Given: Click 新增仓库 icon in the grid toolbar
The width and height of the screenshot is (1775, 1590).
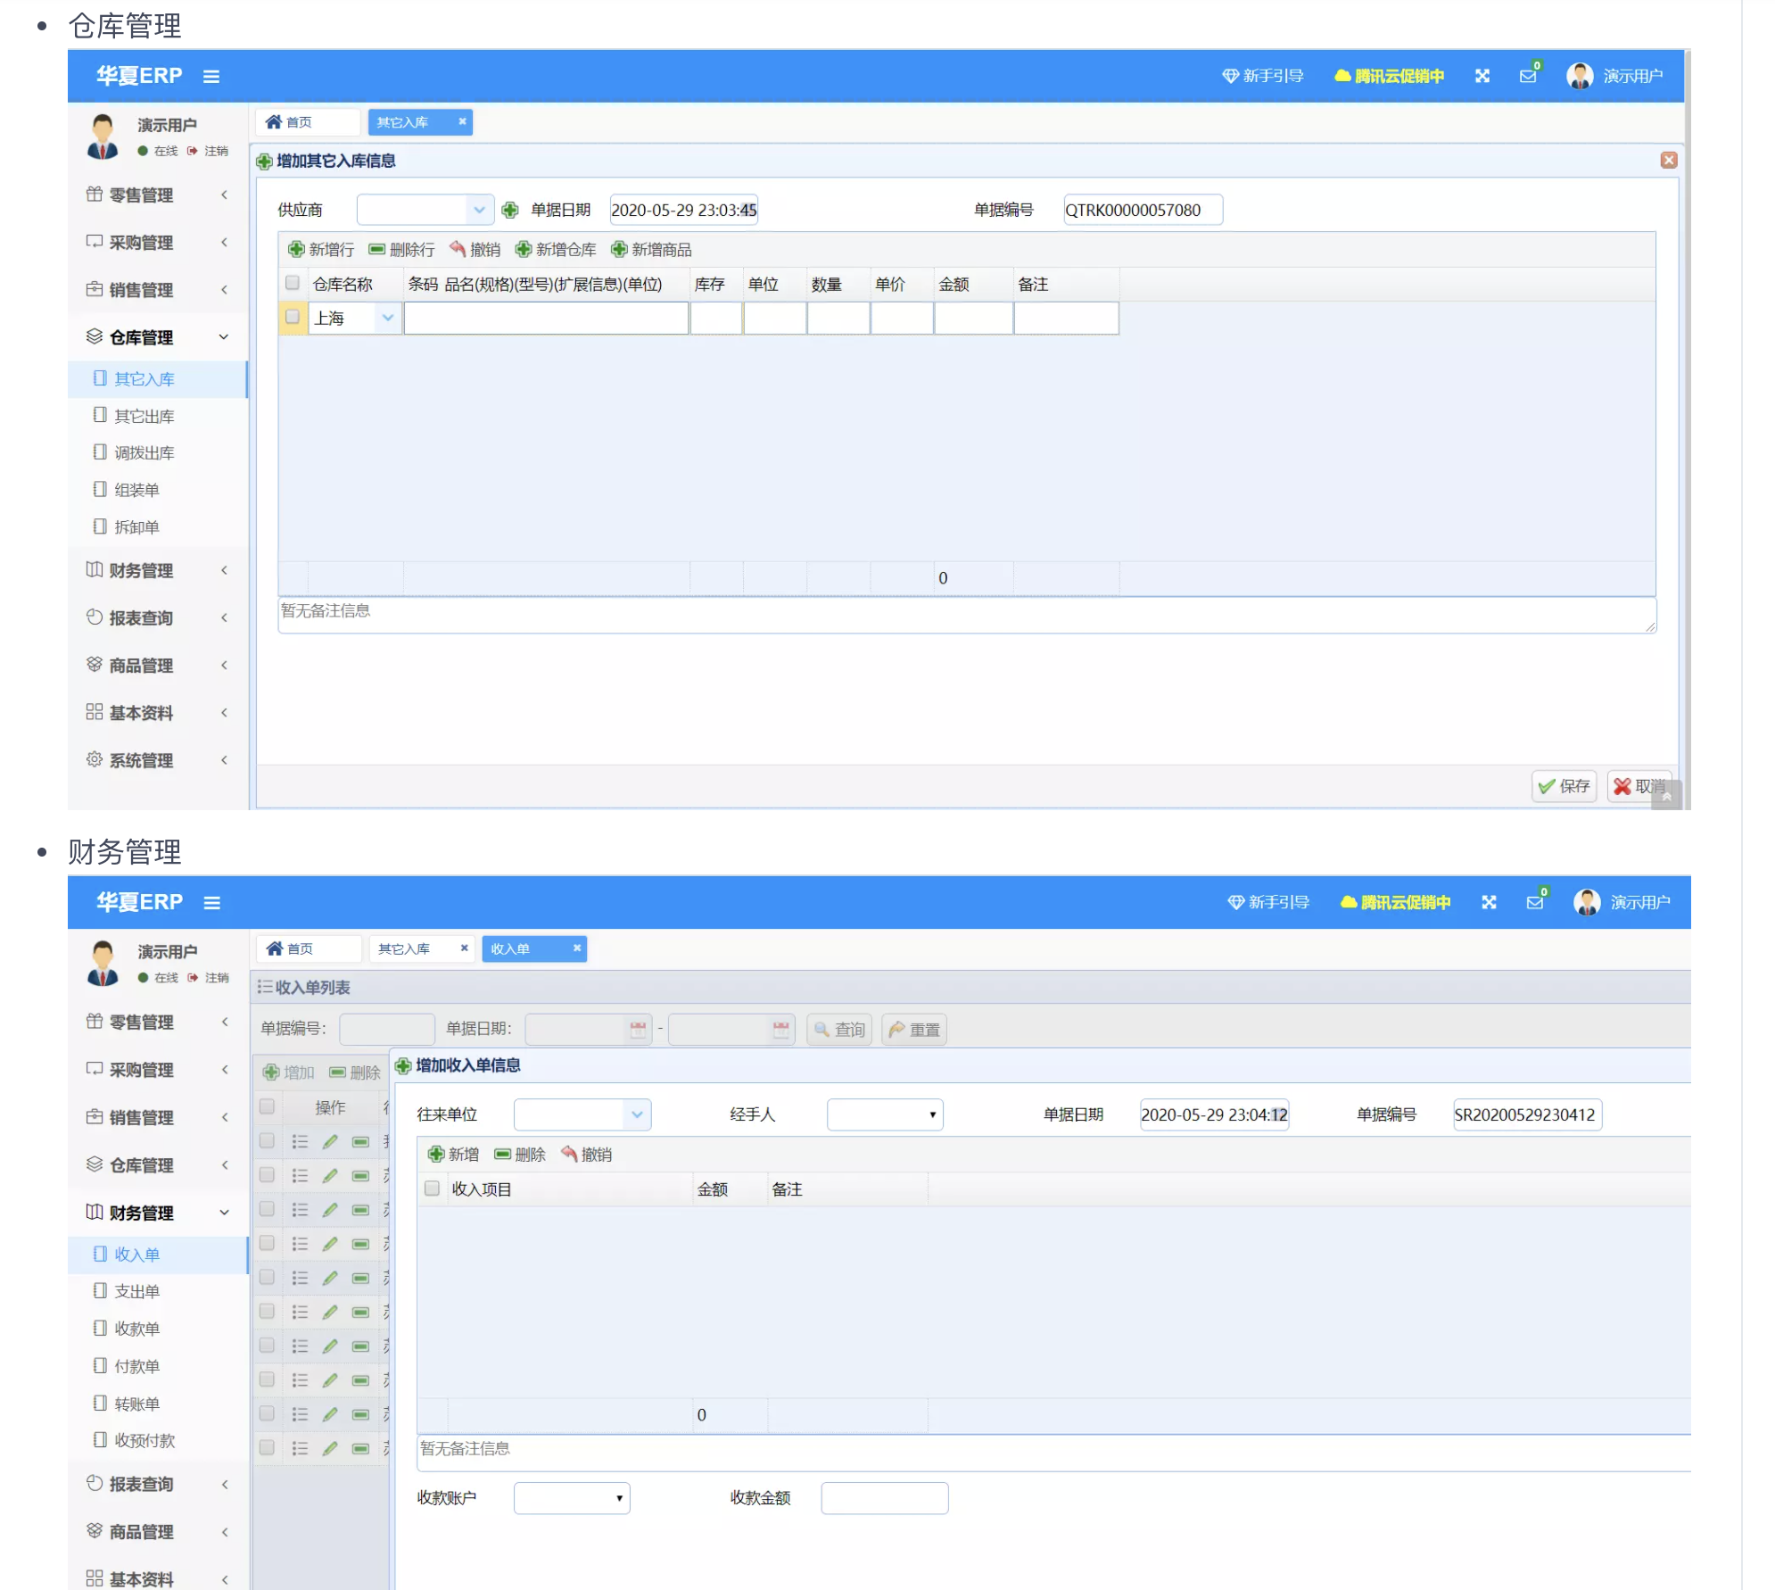Looking at the screenshot, I should [x=524, y=249].
